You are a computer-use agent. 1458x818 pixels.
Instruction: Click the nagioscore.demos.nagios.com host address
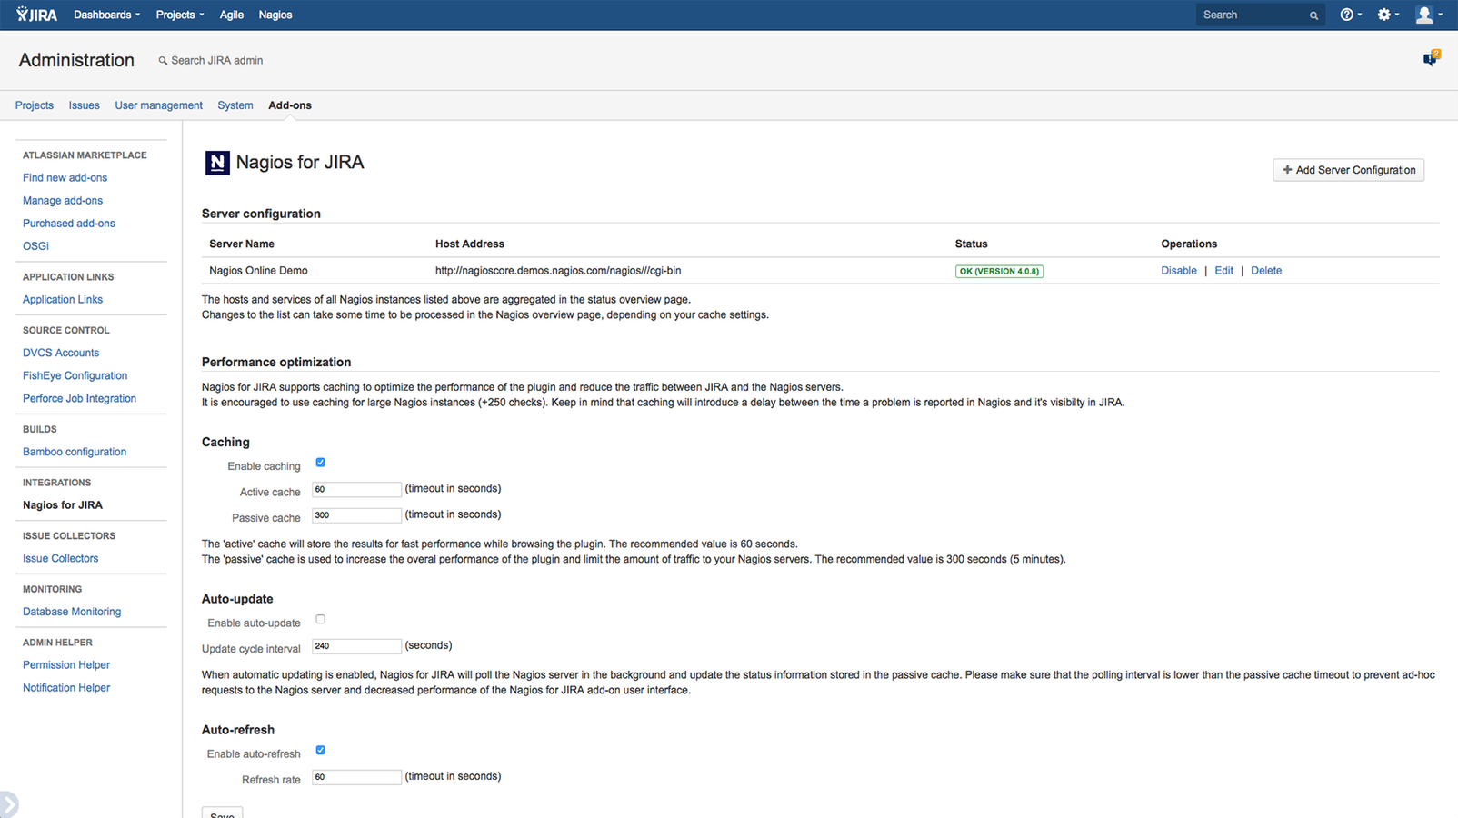click(558, 271)
